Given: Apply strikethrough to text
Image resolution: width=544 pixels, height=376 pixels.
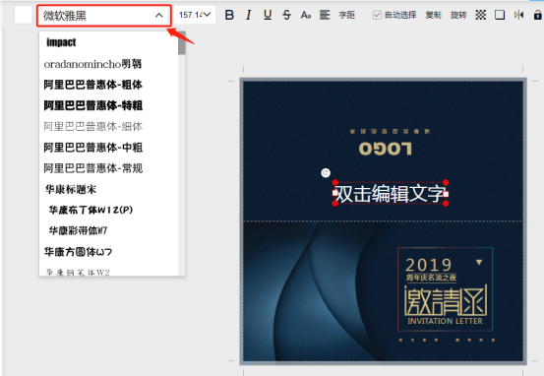Looking at the screenshot, I should click(x=286, y=15).
